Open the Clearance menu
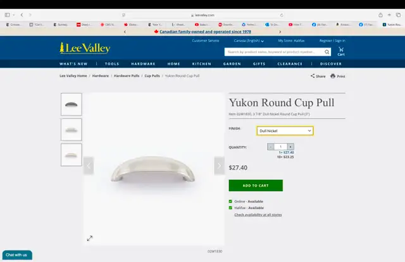This screenshot has width=405, height=262. 290,64
